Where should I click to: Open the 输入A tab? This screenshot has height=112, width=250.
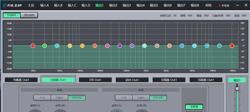click(x=45, y=5)
